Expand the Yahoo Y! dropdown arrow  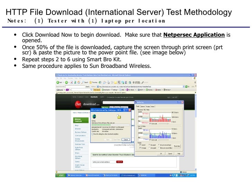coord(70,90)
